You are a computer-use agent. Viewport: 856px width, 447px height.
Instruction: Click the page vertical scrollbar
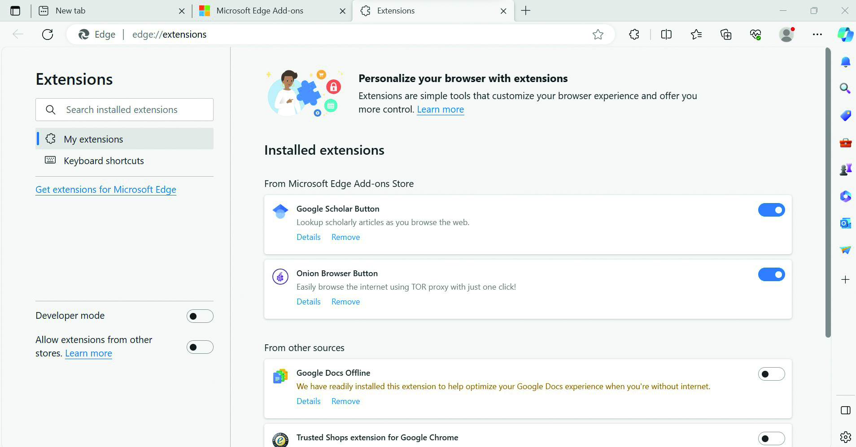pyautogui.click(x=828, y=193)
